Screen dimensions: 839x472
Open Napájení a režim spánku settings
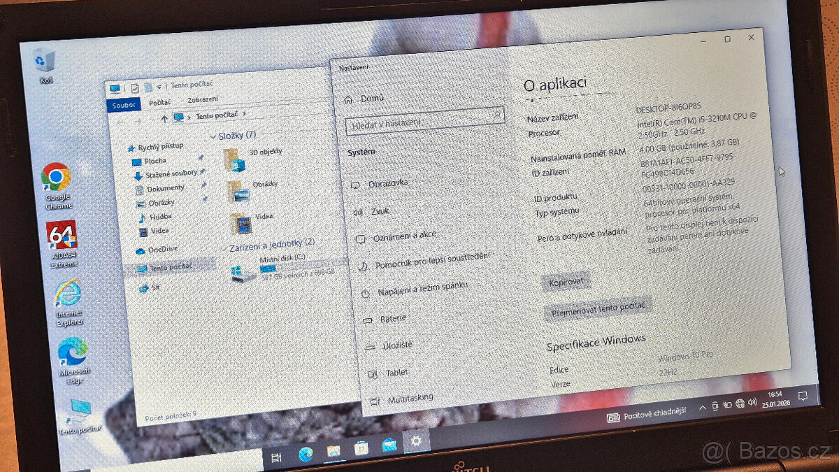pos(415,289)
